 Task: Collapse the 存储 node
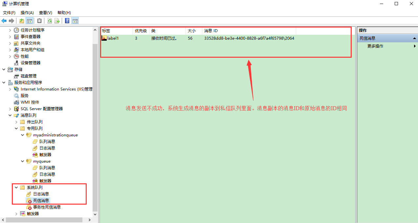click(x=4, y=69)
